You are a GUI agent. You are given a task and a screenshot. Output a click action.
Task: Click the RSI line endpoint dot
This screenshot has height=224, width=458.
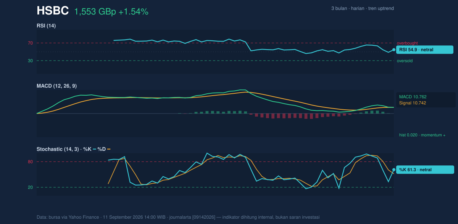click(x=394, y=50)
